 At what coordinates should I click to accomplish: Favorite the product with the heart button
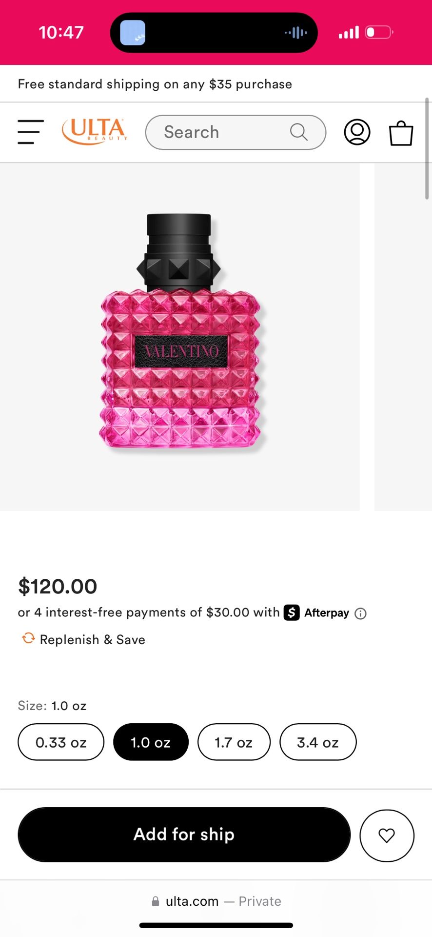[x=387, y=835]
